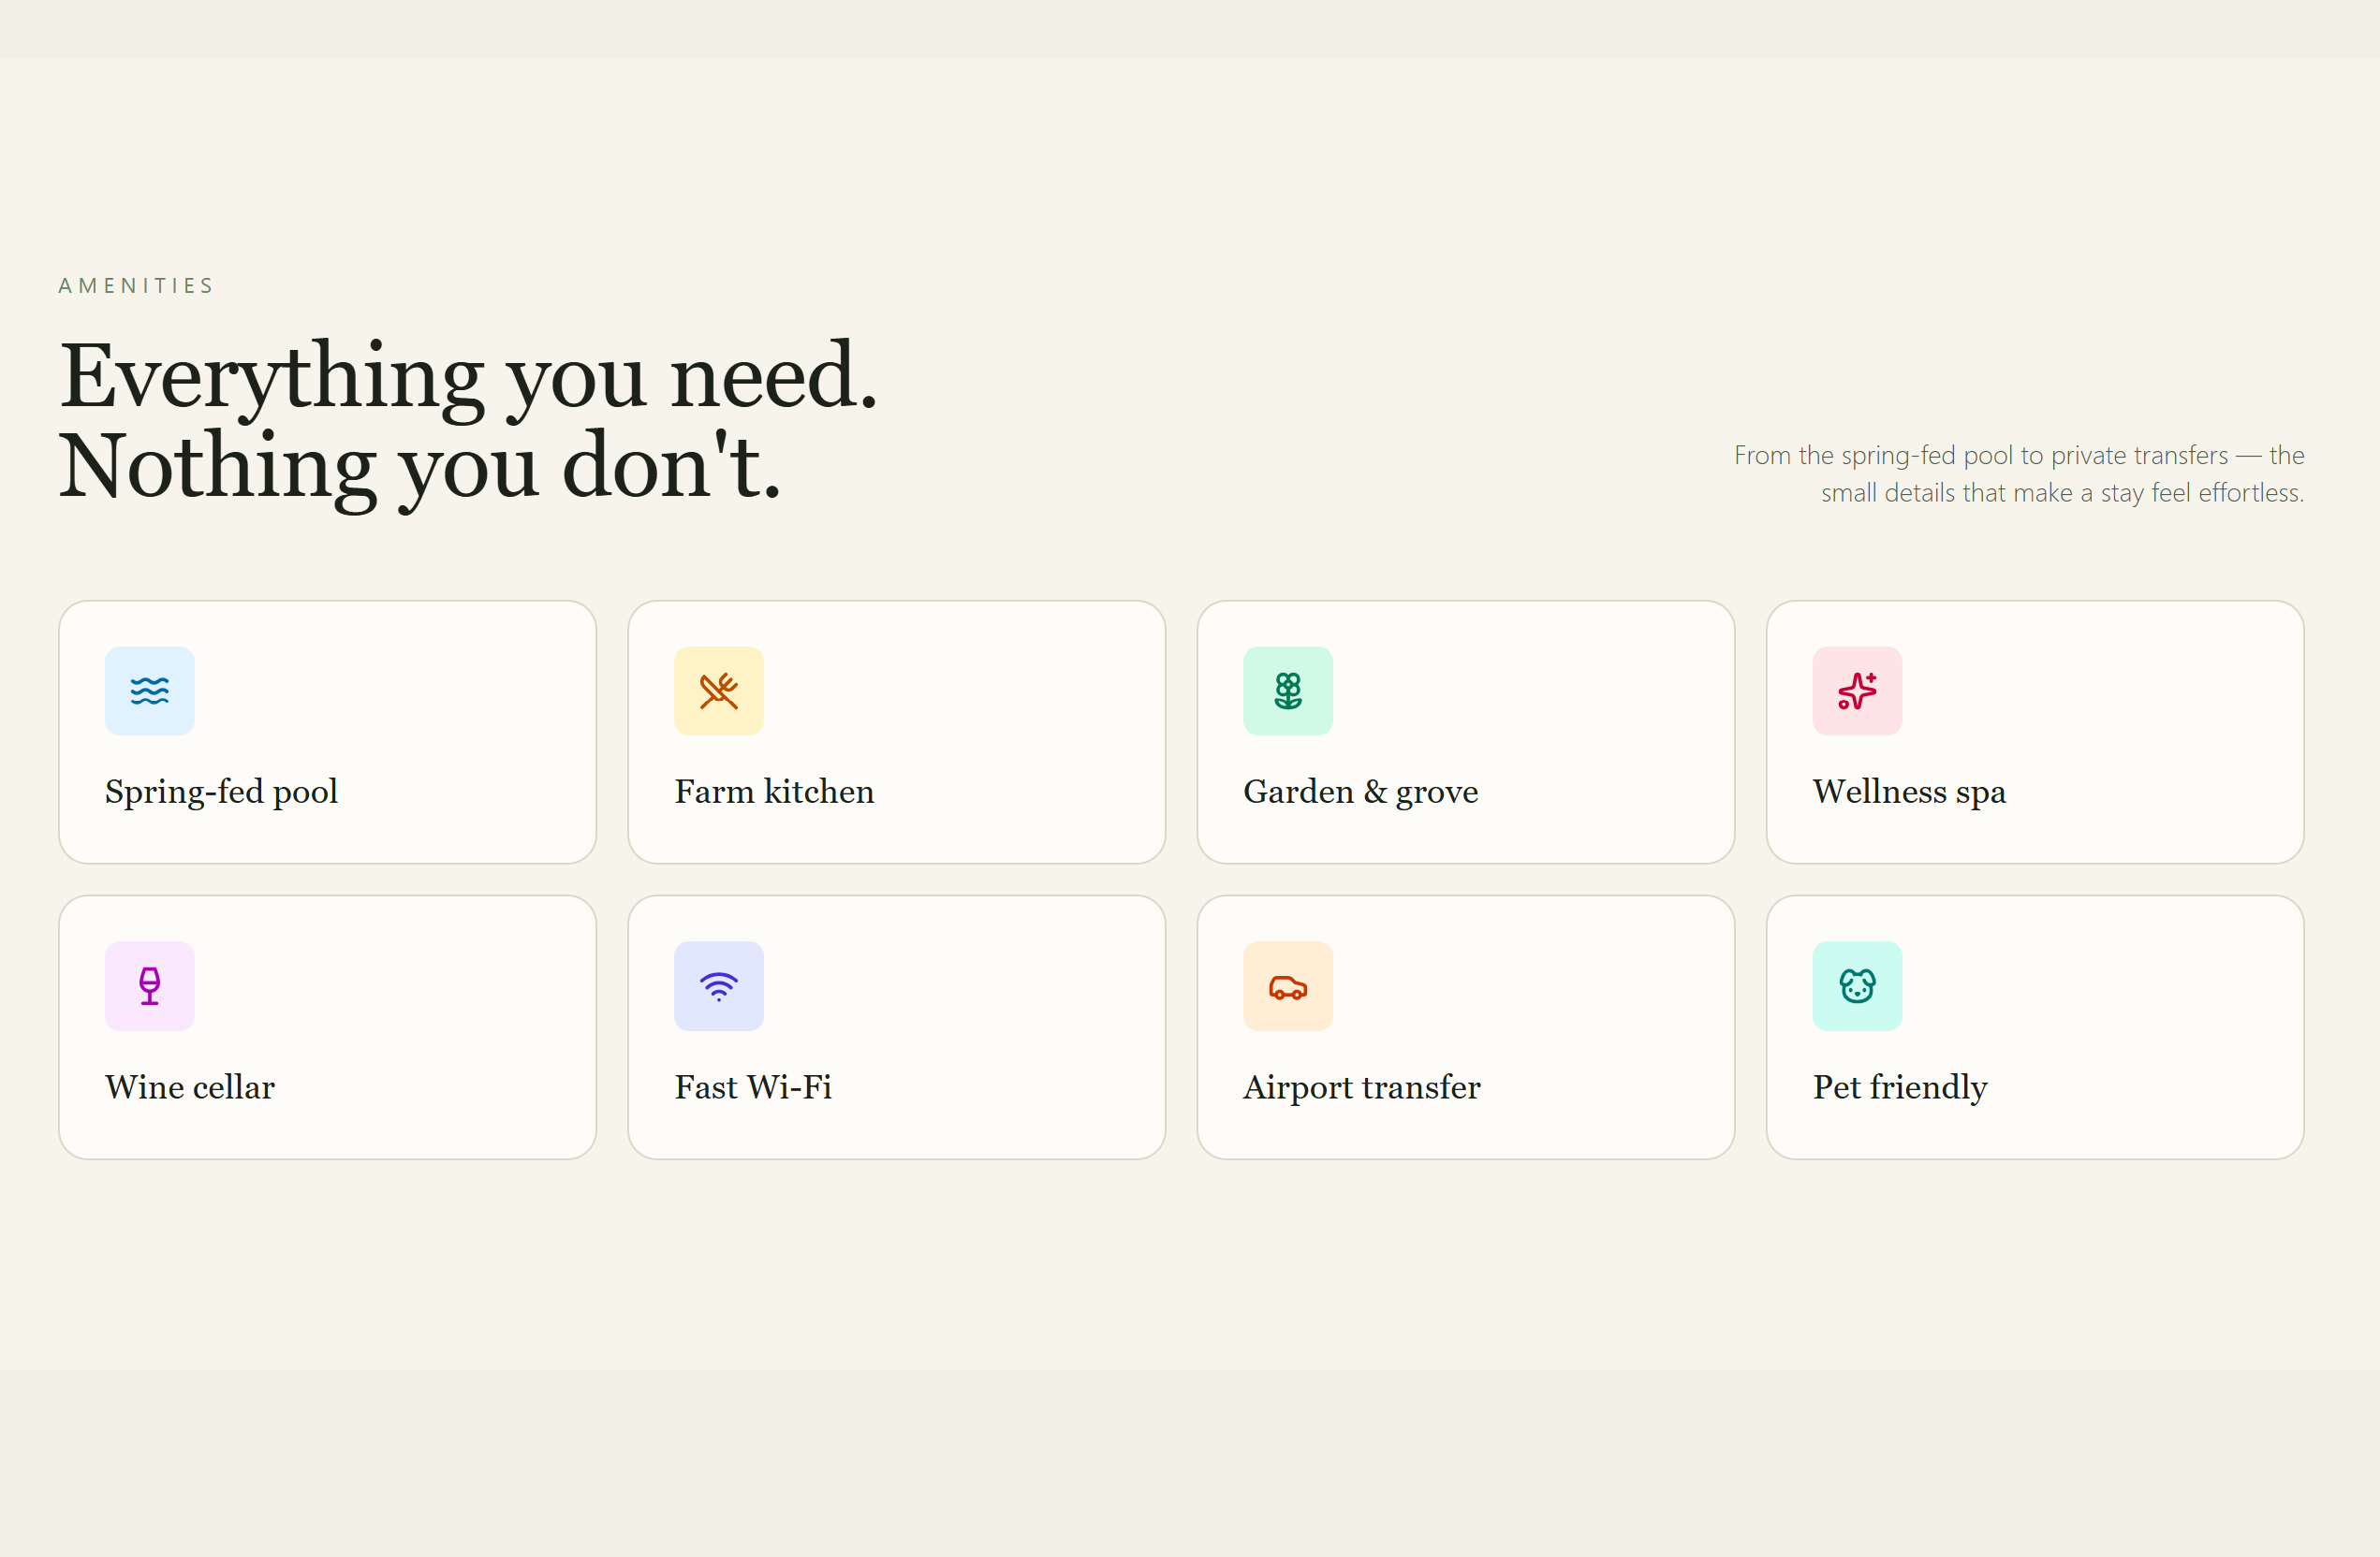Screen dimensions: 2380x1557
Task: Select the Pet friendly label
Action: (x=1900, y=1086)
